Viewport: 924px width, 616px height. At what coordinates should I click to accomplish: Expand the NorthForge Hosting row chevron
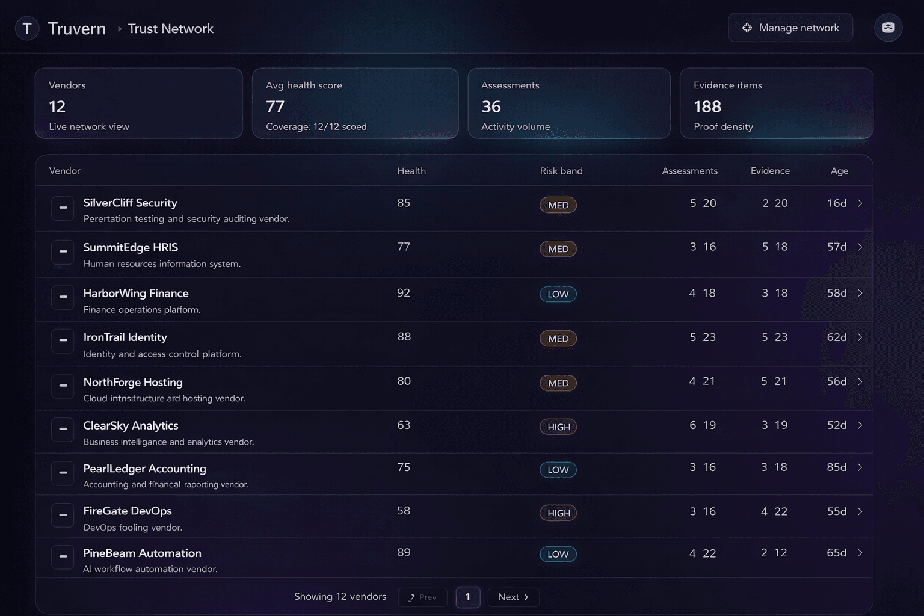[x=860, y=381]
